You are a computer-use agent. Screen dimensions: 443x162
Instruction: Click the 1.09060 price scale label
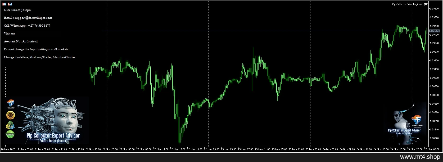tap(435, 78)
